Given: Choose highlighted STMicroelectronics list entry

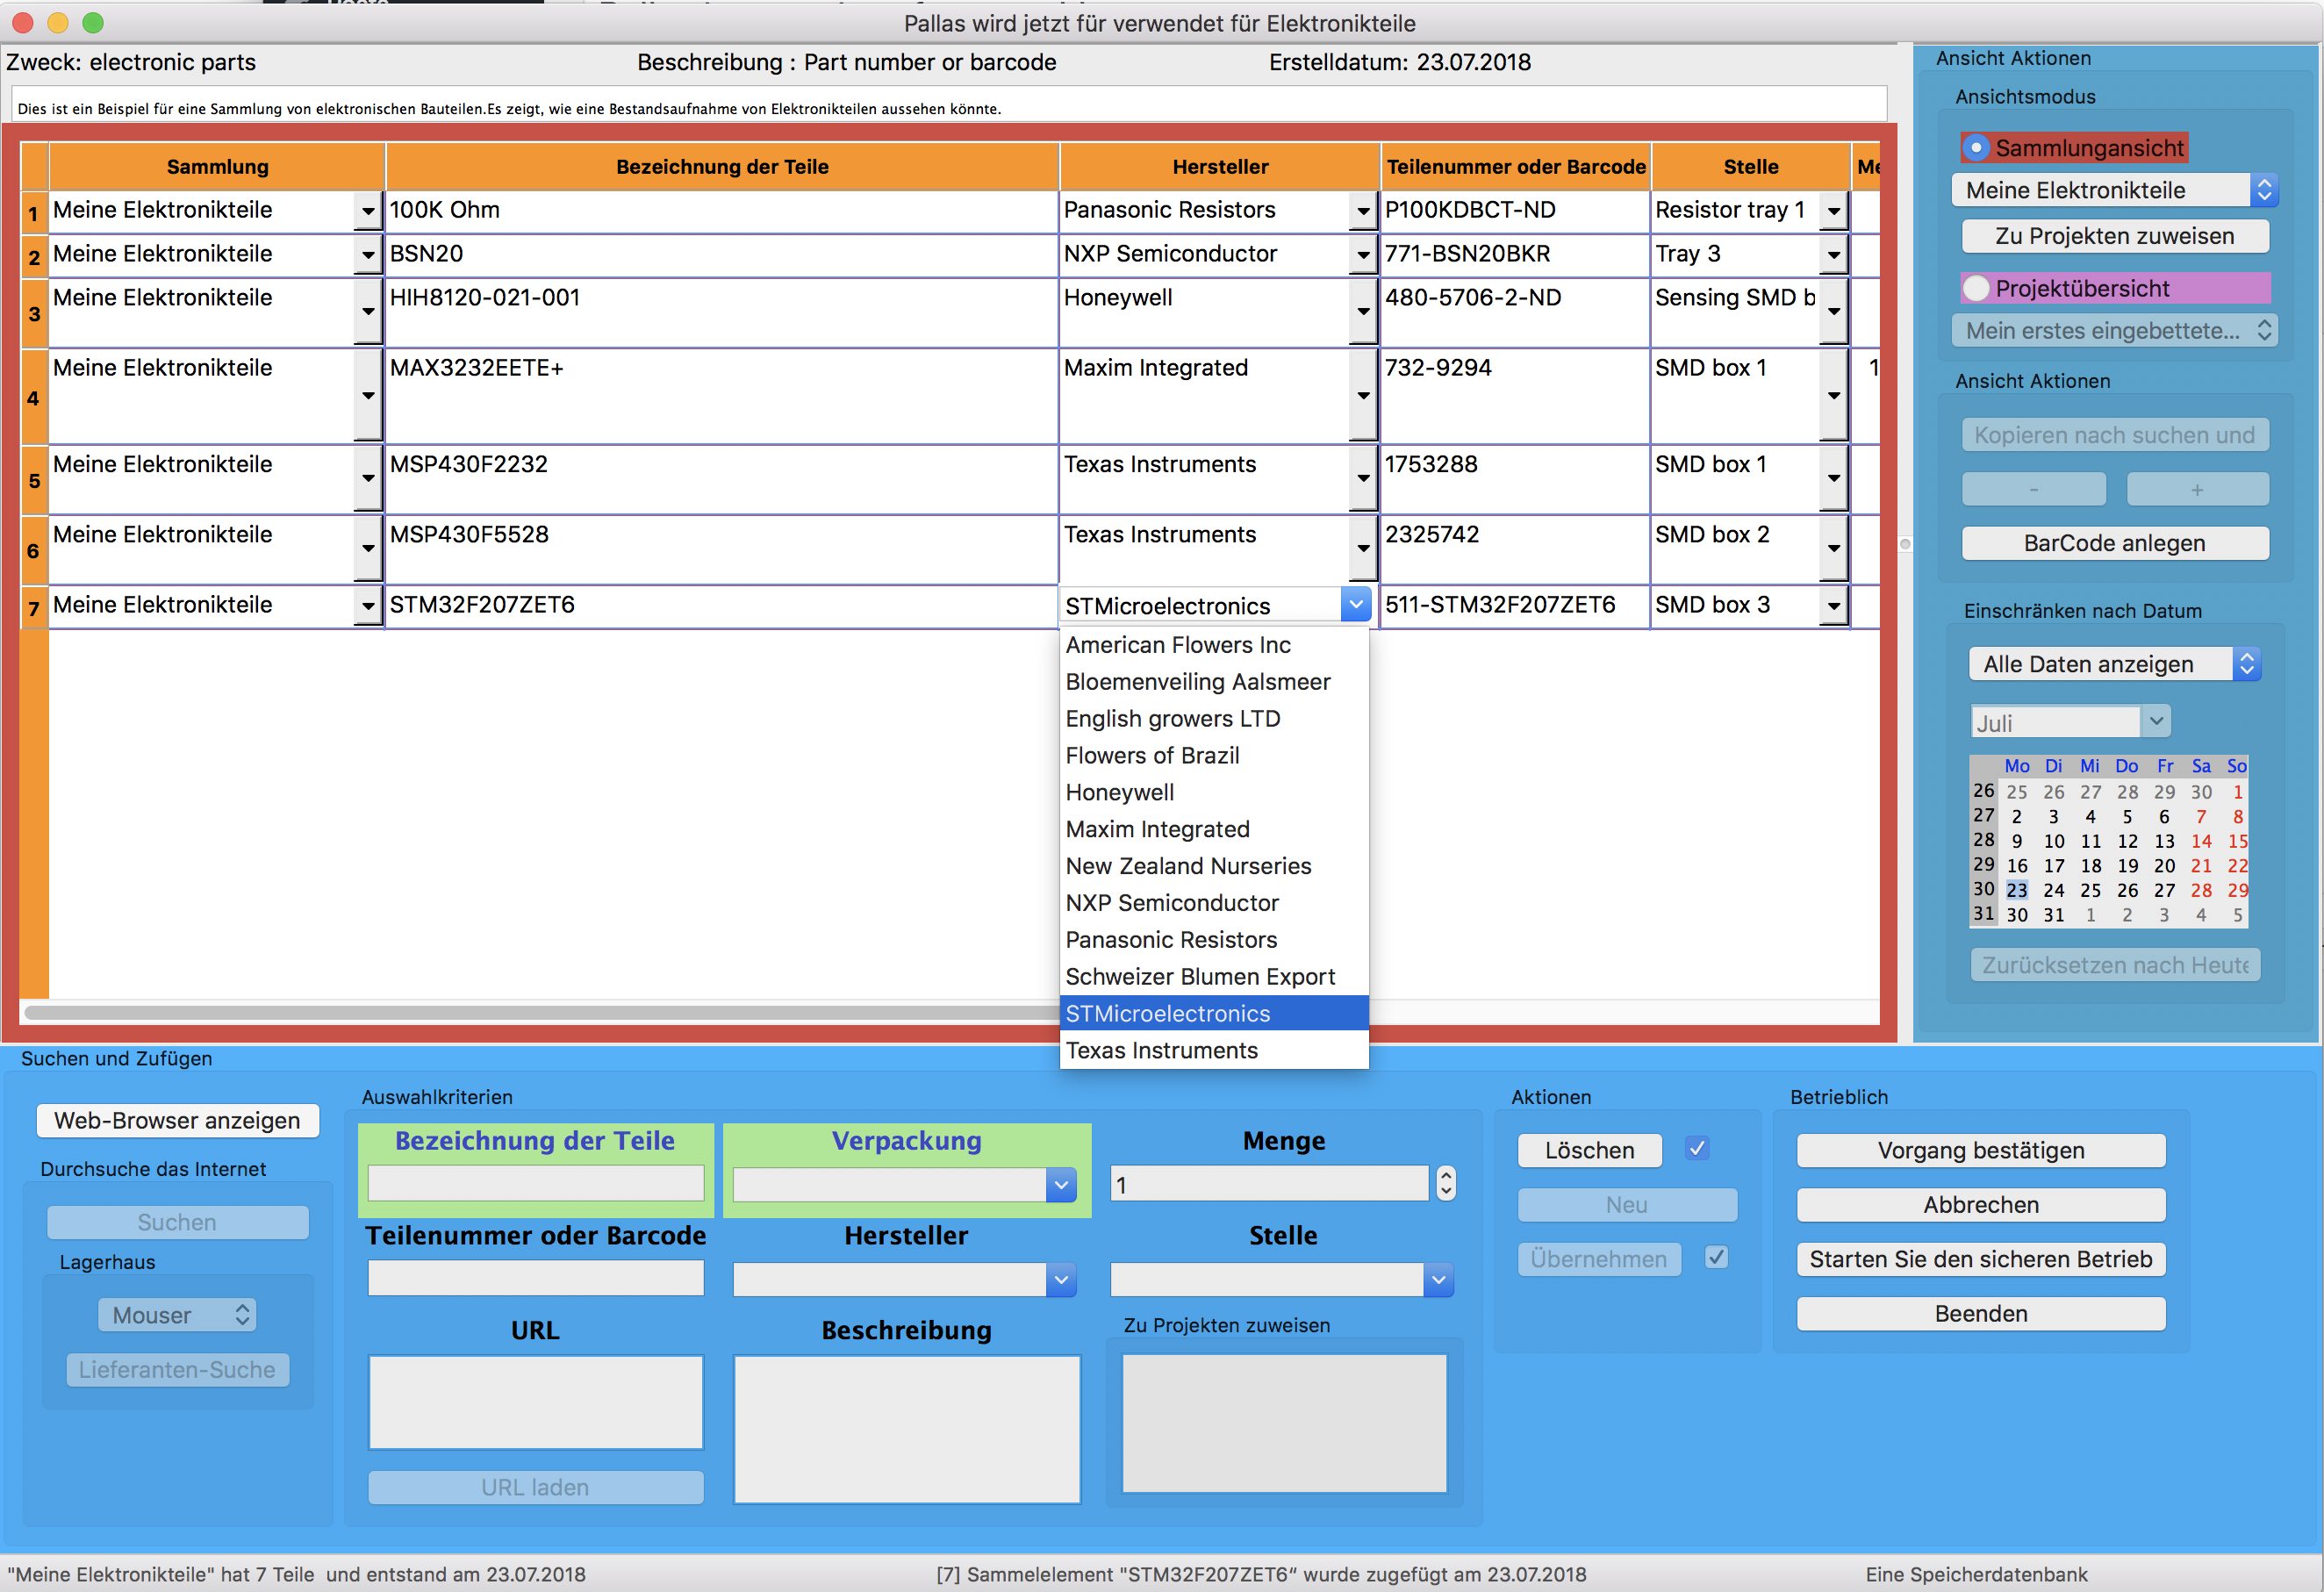Looking at the screenshot, I should [x=1213, y=1013].
